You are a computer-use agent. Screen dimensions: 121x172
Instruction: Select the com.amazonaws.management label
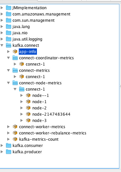[x=42, y=14]
